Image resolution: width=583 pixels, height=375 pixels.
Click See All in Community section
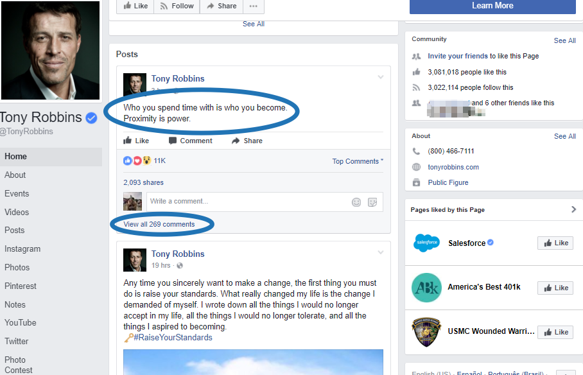(564, 40)
